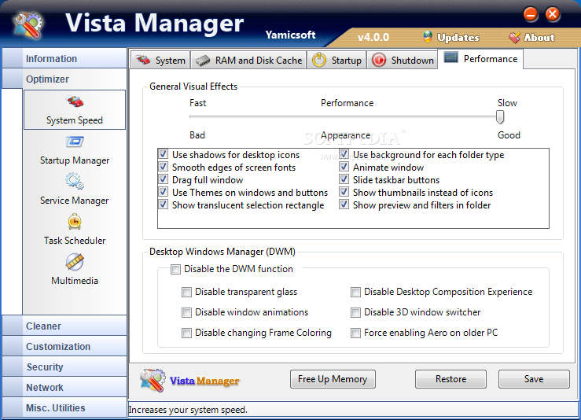Click the Updates globe icon
Viewport: 581px width, 420px height.
pyautogui.click(x=428, y=37)
